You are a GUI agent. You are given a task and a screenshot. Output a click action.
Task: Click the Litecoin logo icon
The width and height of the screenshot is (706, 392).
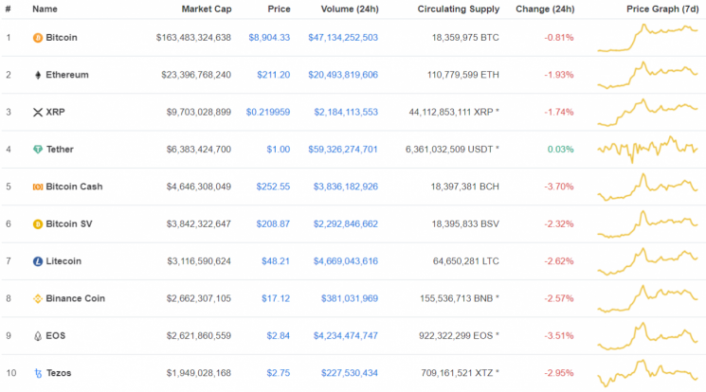tap(38, 261)
